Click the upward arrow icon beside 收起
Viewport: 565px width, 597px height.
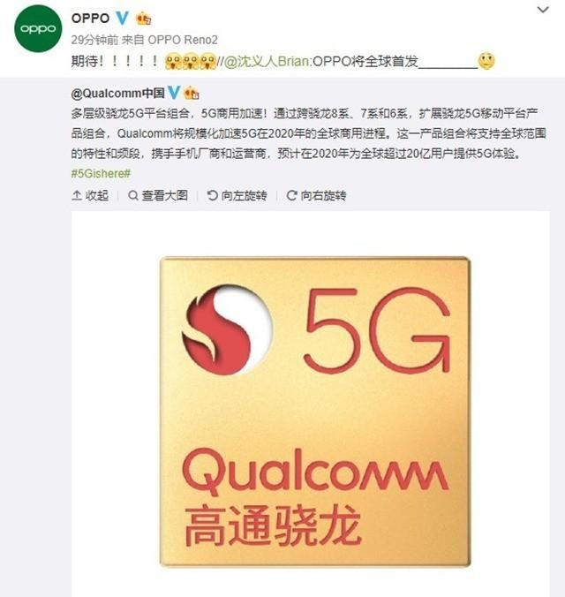click(77, 195)
